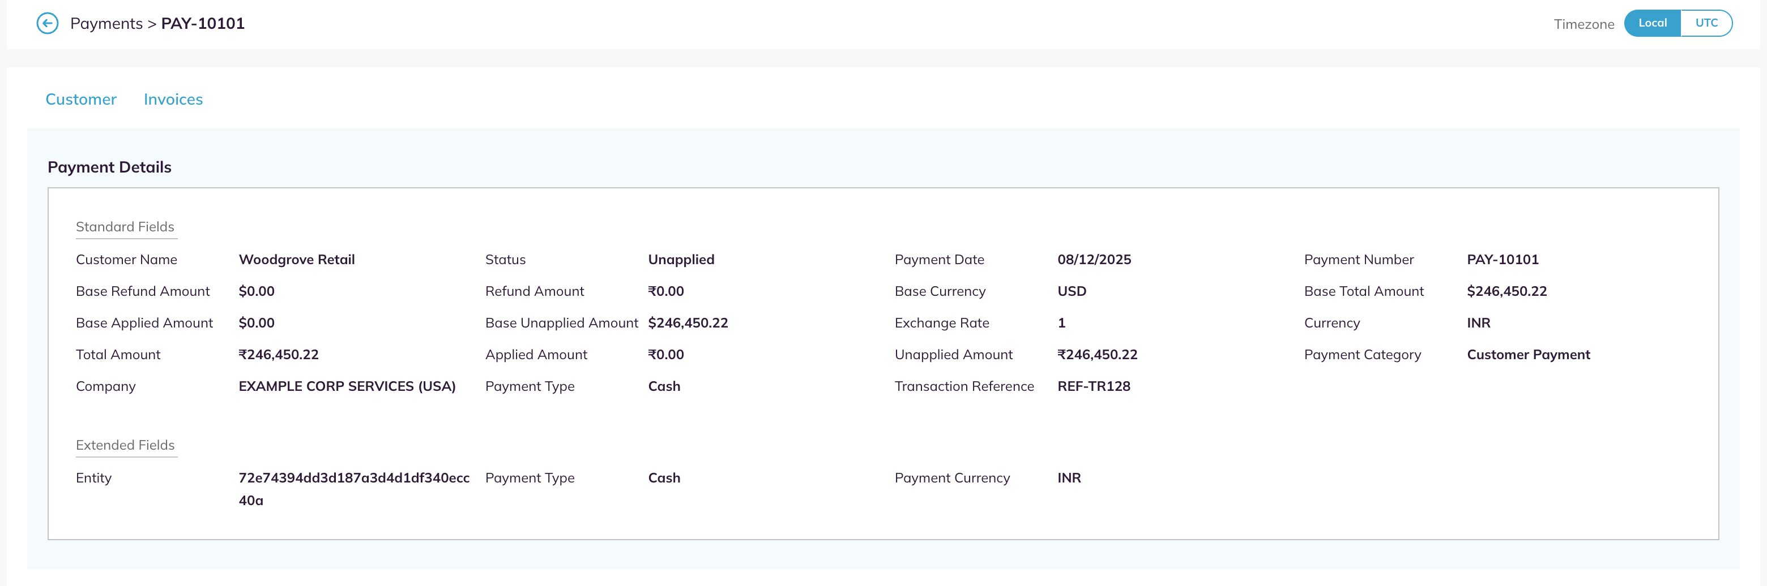Image resolution: width=1767 pixels, height=586 pixels.
Task: Click Payment Currency value INR
Action: point(1069,478)
